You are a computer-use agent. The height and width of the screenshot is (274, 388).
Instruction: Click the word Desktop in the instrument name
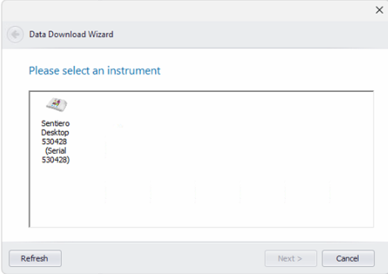tap(55, 133)
